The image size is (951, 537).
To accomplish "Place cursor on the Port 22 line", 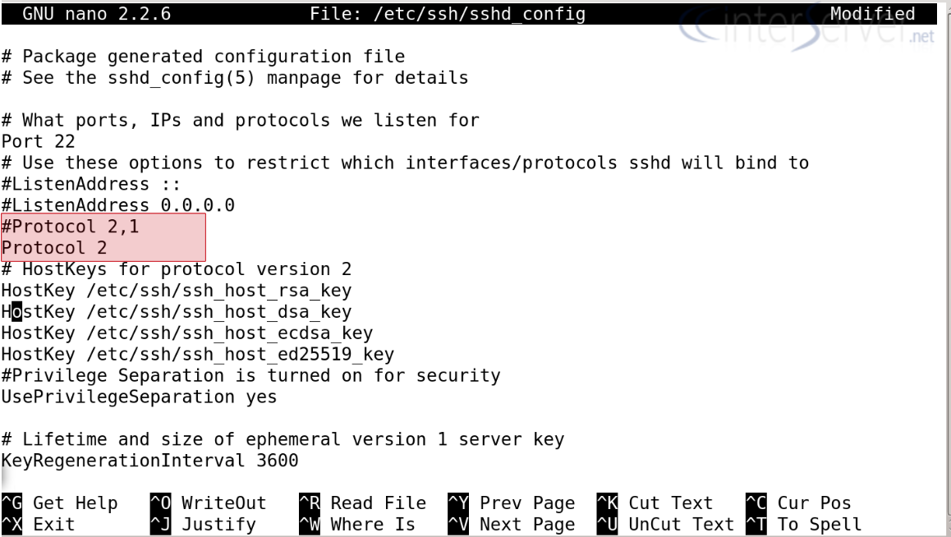I will point(39,141).
